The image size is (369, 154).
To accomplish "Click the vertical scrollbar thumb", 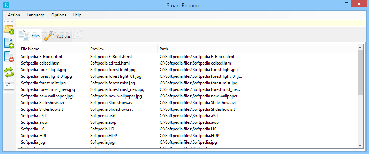I will [x=360, y=72].
